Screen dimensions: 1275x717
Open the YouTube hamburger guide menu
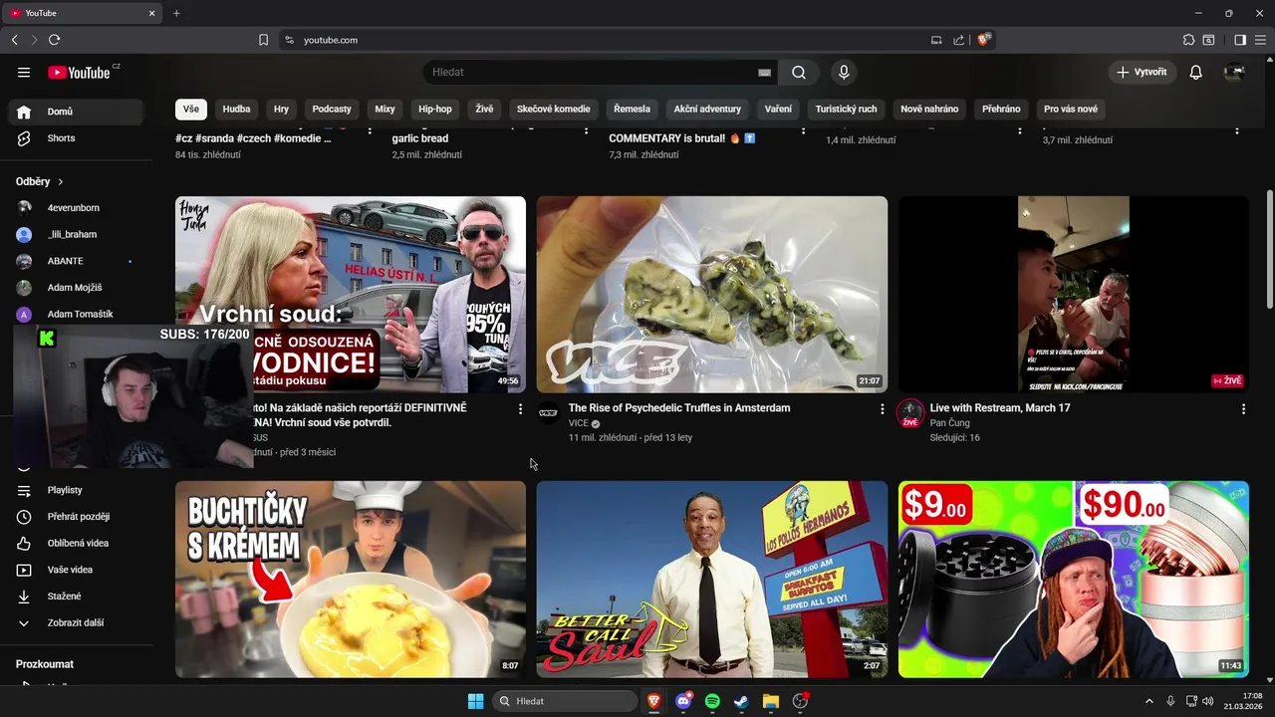pos(24,72)
